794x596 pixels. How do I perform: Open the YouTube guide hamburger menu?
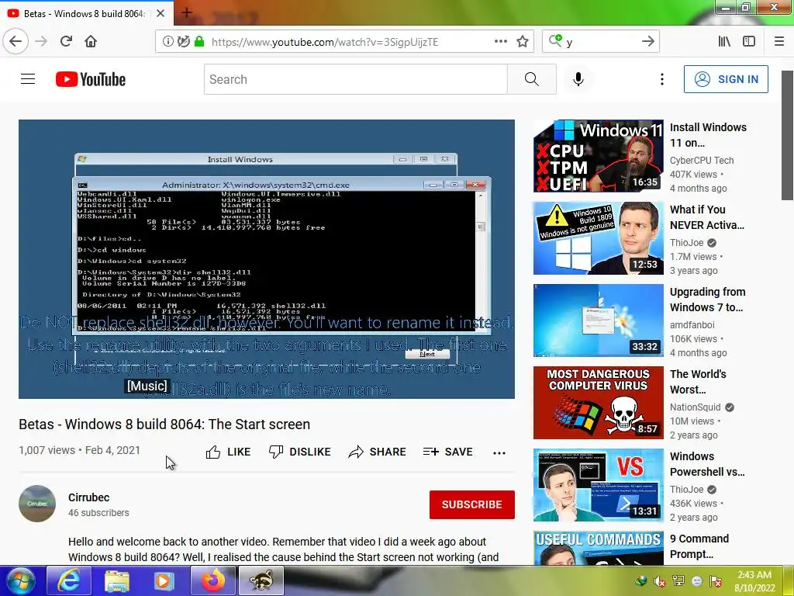pos(28,79)
